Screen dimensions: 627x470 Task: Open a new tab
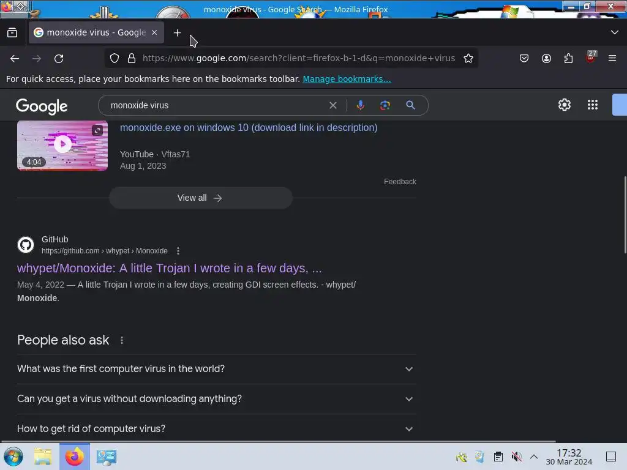(177, 33)
